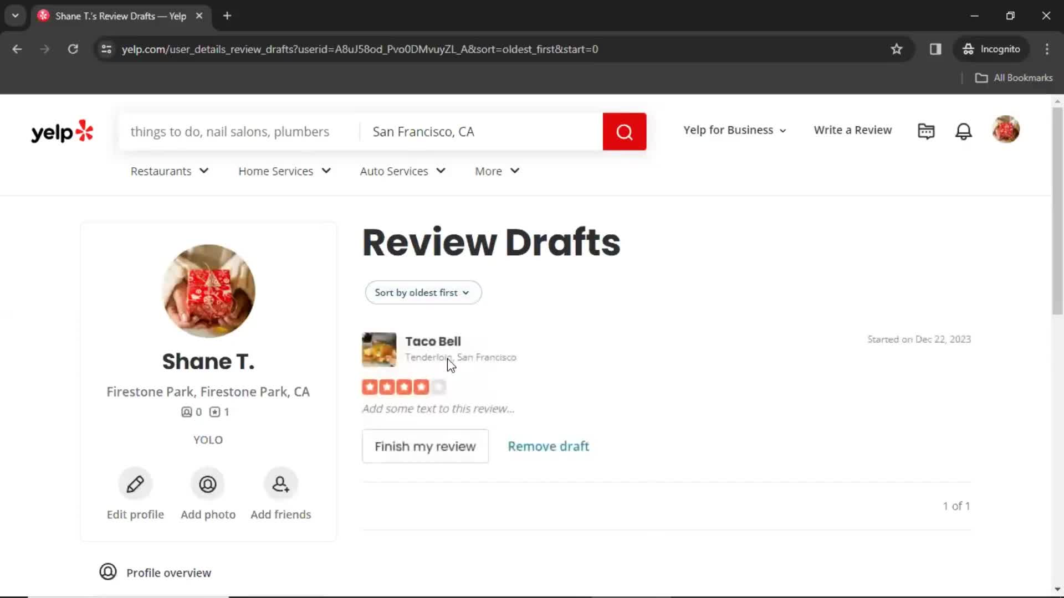
Task: Click the Edit profile pencil icon
Action: tap(135, 483)
